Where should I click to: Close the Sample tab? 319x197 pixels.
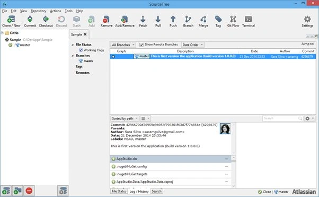click(85, 34)
